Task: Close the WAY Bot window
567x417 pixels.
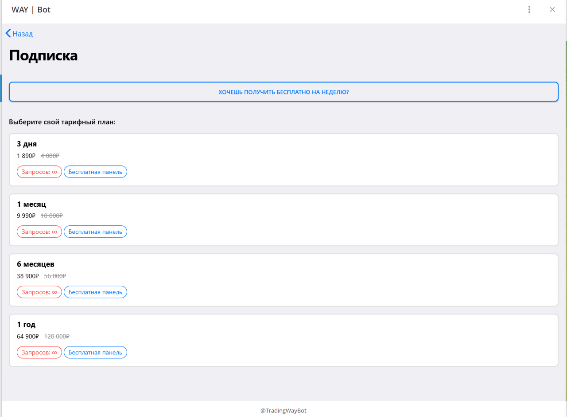Action: pyautogui.click(x=552, y=10)
